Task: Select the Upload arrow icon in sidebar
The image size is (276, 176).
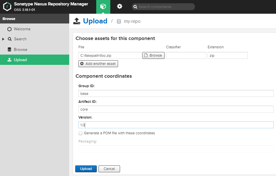Action: (x=10, y=59)
